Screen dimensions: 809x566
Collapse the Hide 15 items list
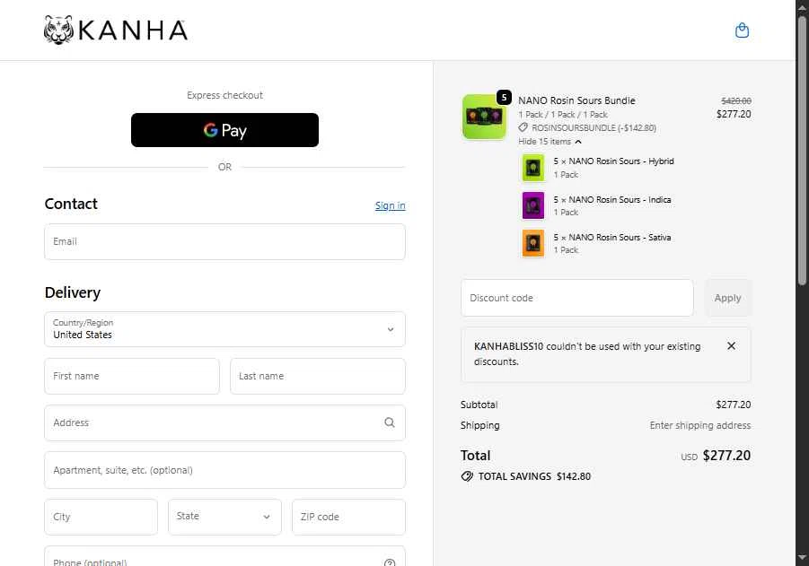[550, 141]
